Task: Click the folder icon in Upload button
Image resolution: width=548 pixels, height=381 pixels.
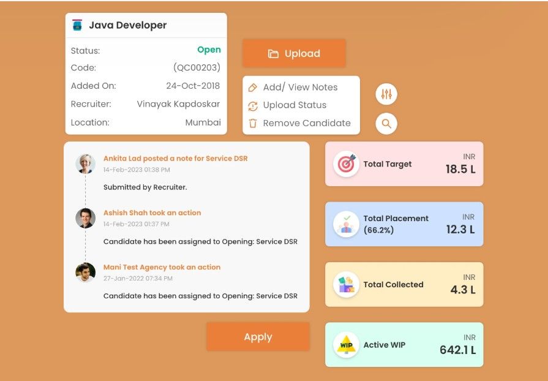Action: pyautogui.click(x=273, y=53)
